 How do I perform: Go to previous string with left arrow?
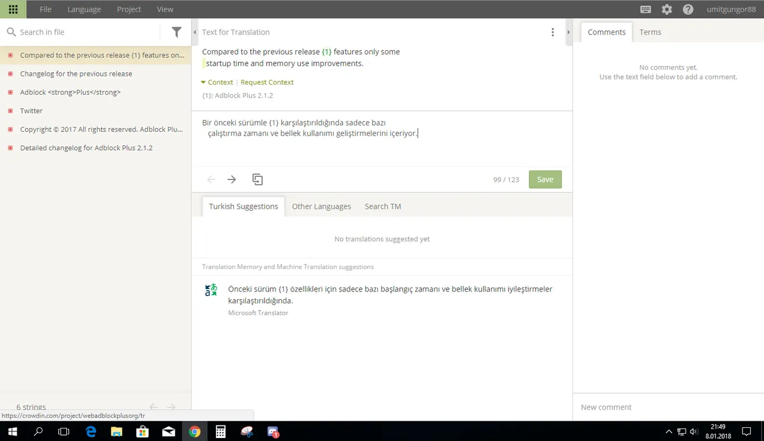[211, 179]
